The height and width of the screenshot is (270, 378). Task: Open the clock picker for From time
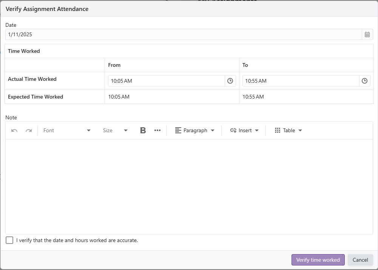pyautogui.click(x=230, y=81)
